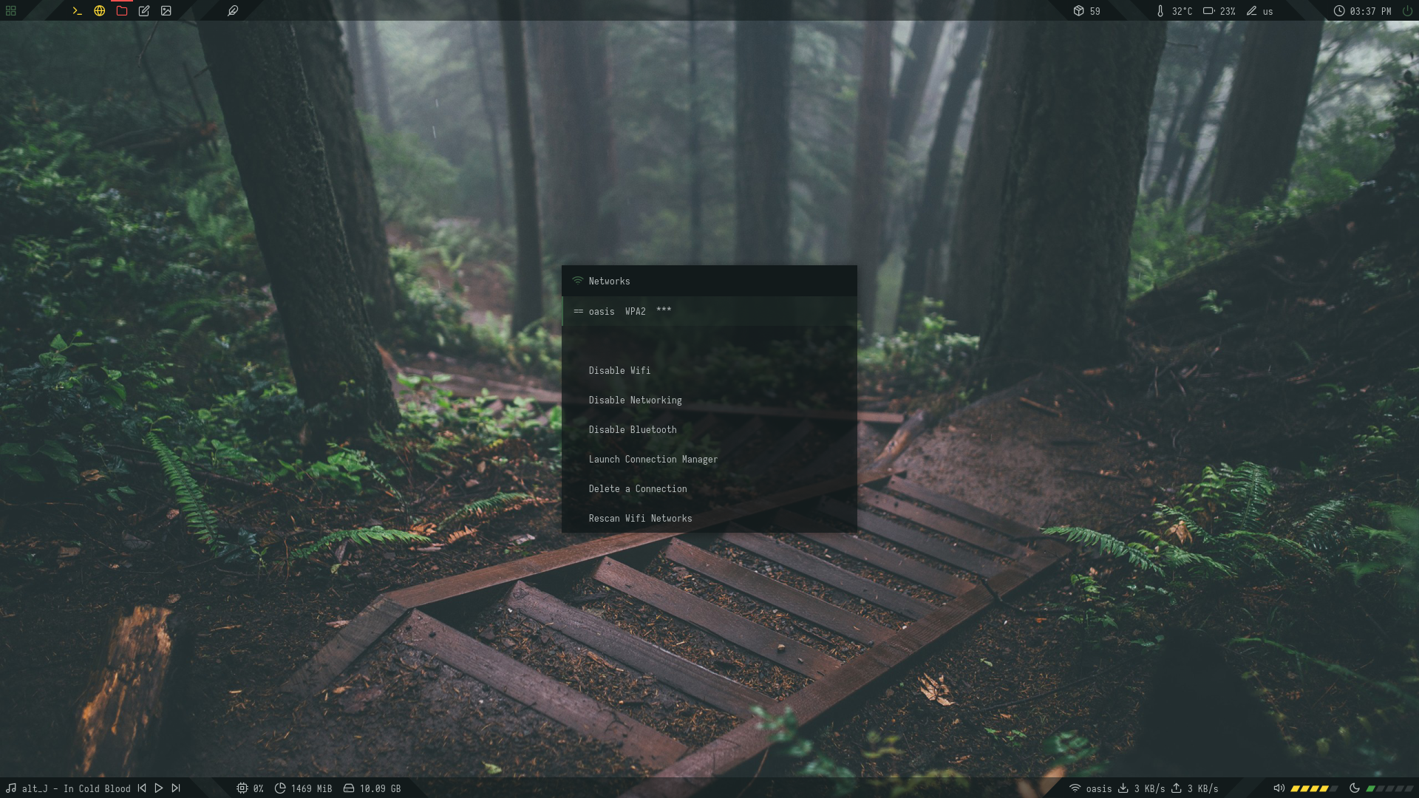
Task: Click the power button icon
Action: click(1407, 11)
